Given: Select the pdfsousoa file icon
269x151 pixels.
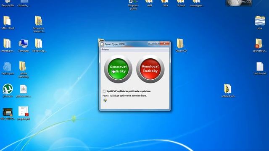Looking at the screenshot, I should (24, 91).
